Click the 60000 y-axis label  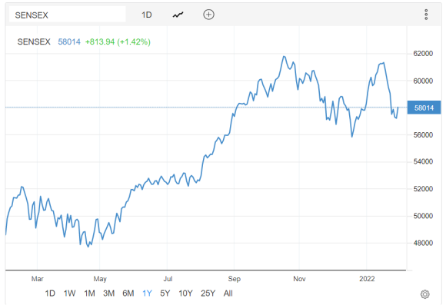423,81
